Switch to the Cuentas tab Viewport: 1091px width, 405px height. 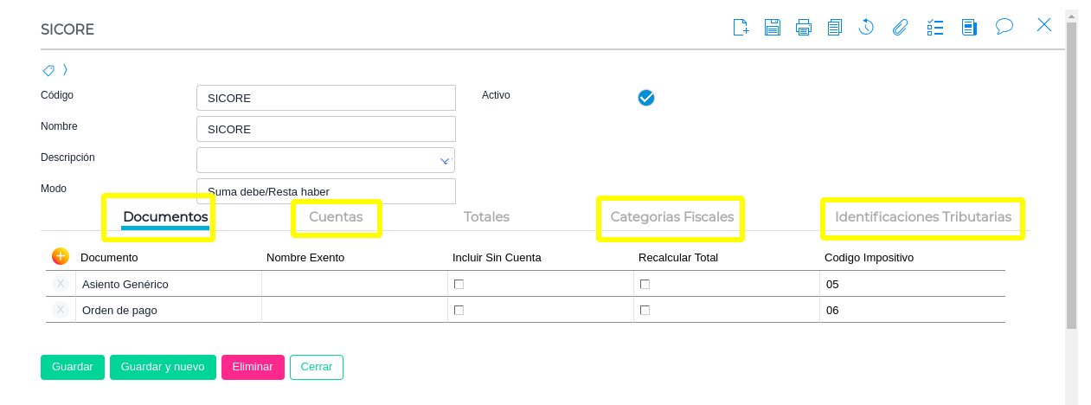[x=336, y=217]
